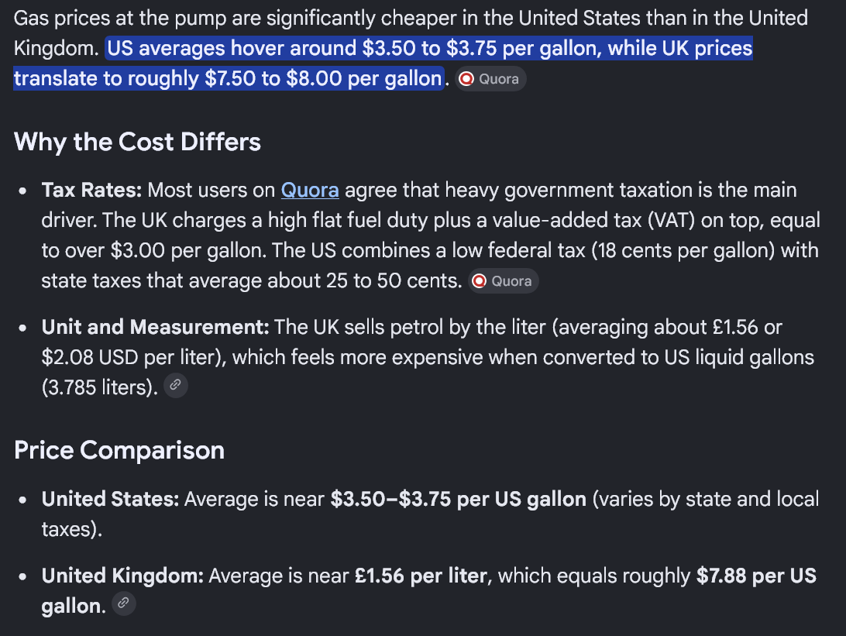Click the Quora logo icon after the highlighted sentence
This screenshot has width=846, height=636.
466,79
